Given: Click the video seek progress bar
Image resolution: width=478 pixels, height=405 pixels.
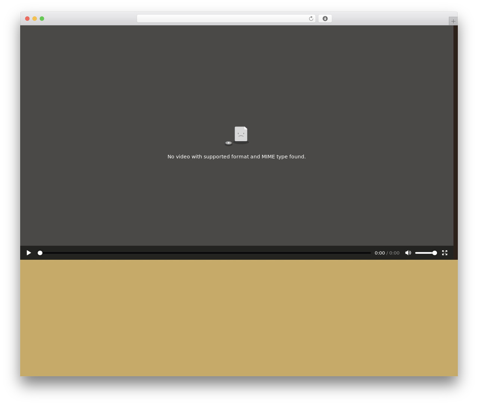Looking at the screenshot, I should pyautogui.click(x=204, y=253).
